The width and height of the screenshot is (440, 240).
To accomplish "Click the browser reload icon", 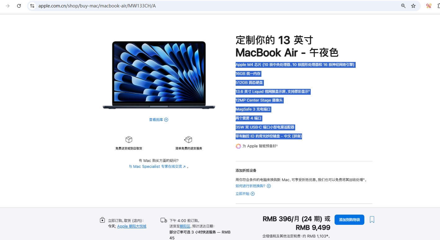I will (19, 6).
